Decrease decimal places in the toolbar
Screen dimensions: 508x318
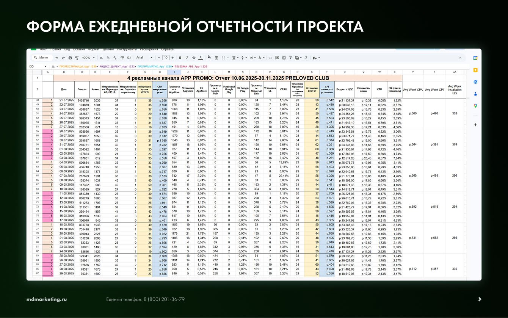coord(115,58)
